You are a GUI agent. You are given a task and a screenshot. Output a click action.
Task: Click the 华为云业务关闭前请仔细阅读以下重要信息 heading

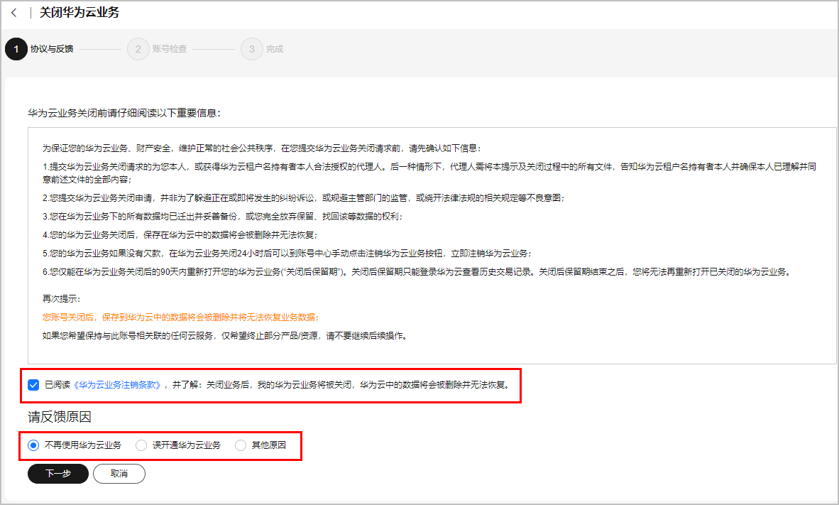pos(124,113)
